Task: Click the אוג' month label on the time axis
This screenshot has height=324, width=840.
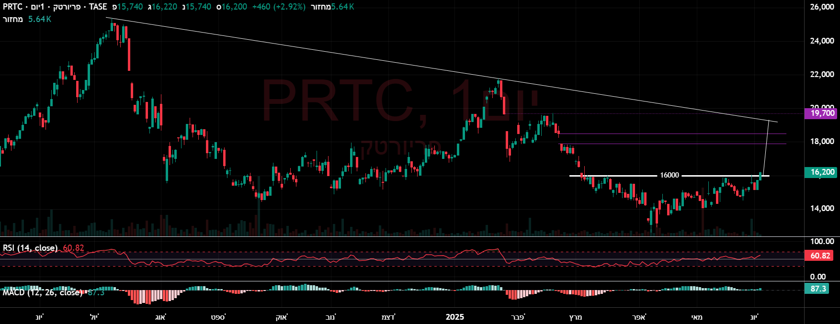Action: 160,317
